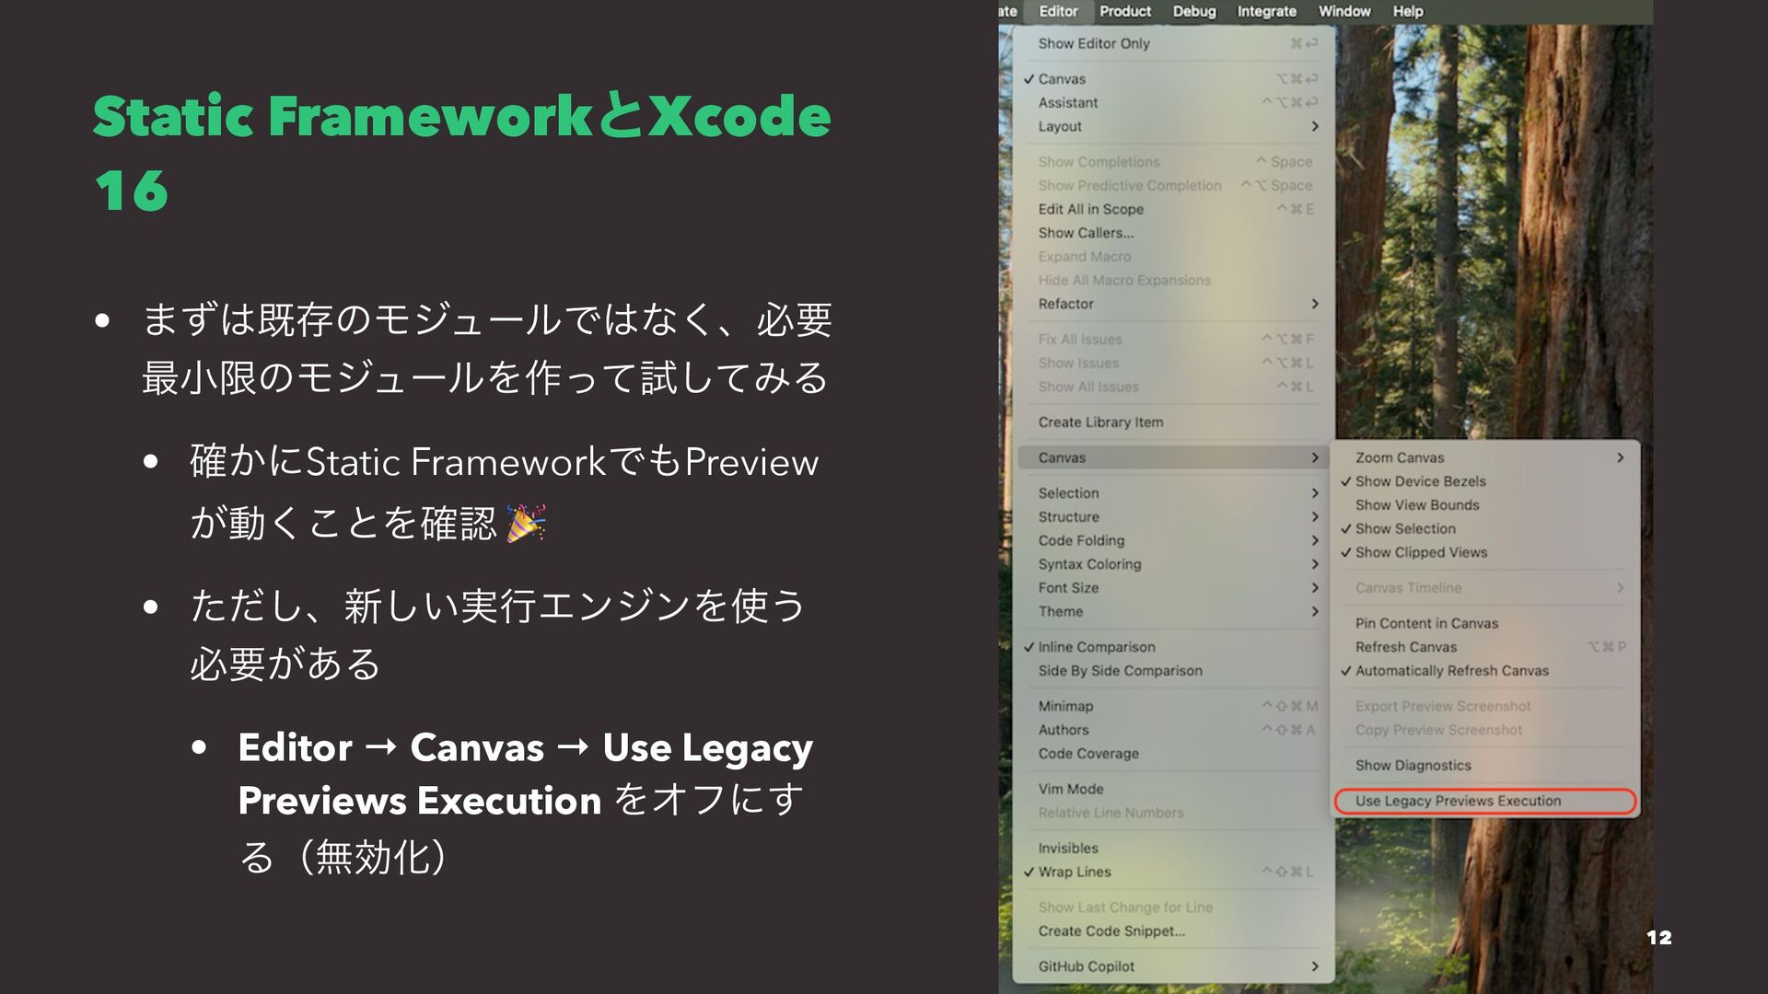Select Side By Side Comparison
This screenshot has height=994, width=1768.
coord(1173,672)
